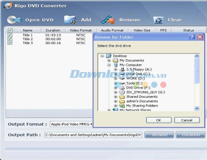Click the Status column header

click(x=188, y=30)
